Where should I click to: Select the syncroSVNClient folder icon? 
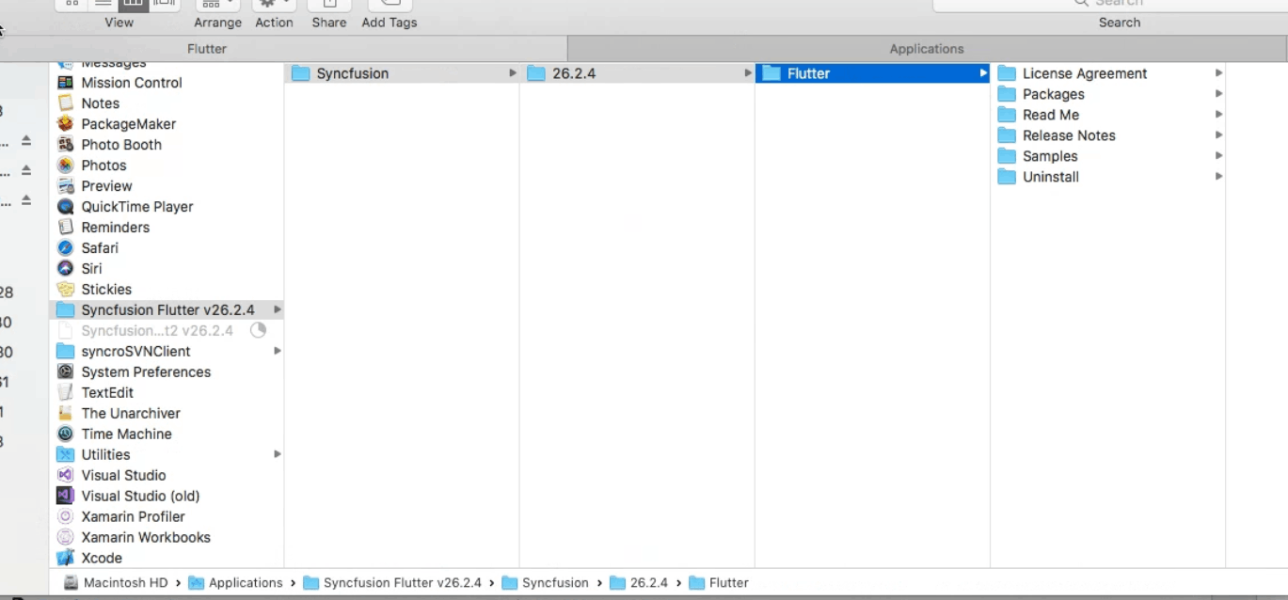(x=65, y=352)
